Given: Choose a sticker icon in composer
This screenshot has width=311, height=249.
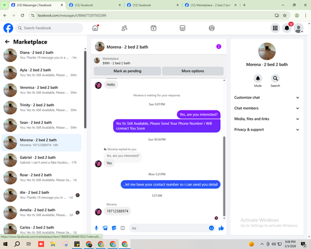Looking at the screenshot, I should pos(114,228).
